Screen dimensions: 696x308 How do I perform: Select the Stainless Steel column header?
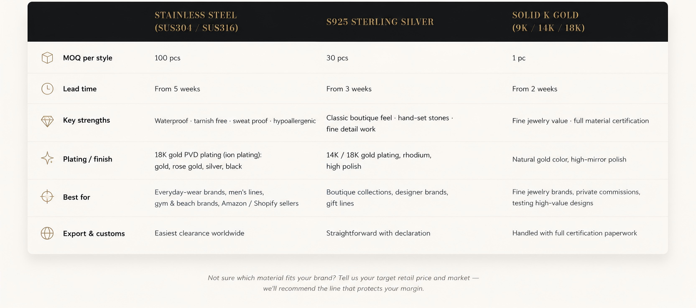coord(196,21)
